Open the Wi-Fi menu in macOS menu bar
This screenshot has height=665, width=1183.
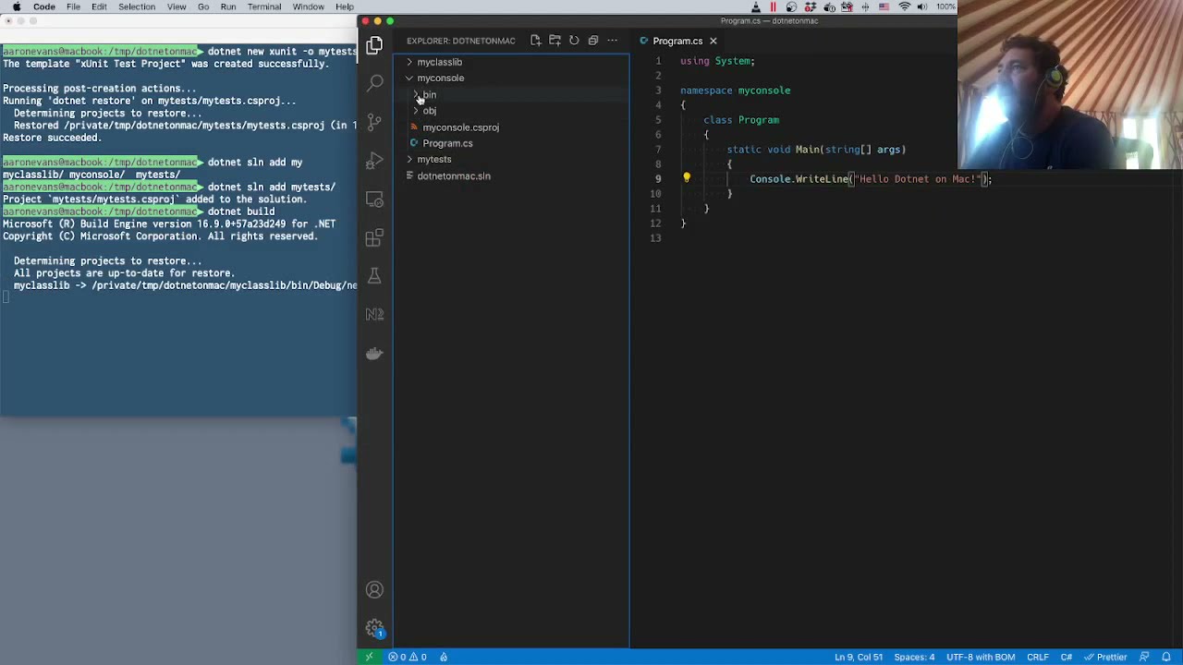[x=905, y=6]
